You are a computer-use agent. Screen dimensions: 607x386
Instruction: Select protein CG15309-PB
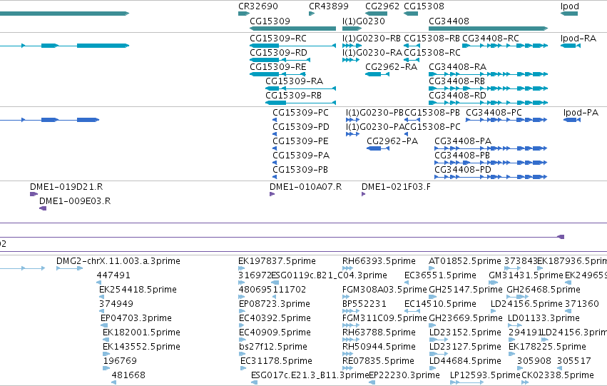tap(275, 178)
